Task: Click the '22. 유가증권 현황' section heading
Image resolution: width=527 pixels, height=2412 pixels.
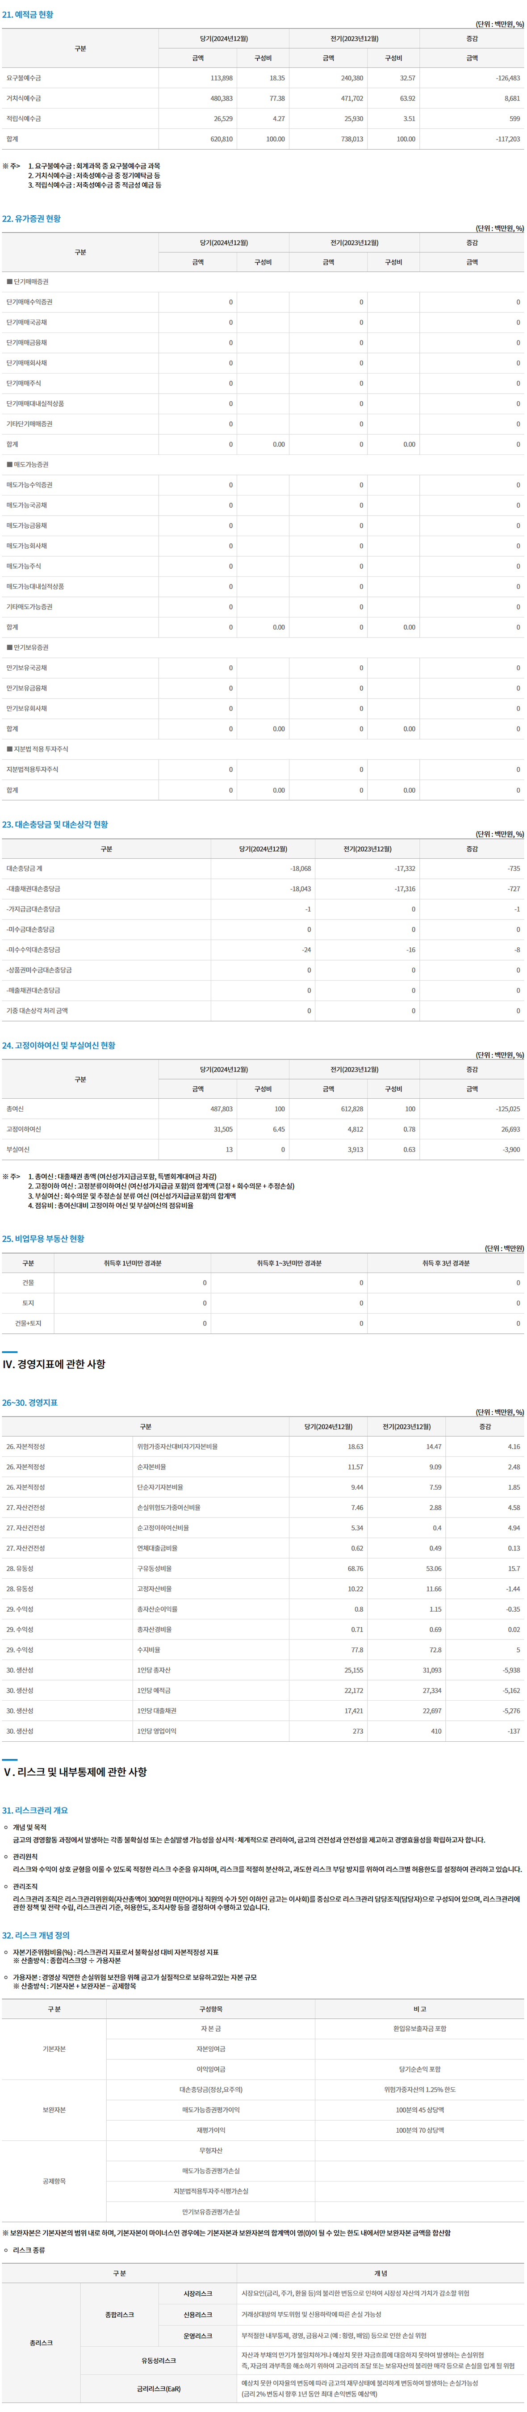Action: (32, 219)
